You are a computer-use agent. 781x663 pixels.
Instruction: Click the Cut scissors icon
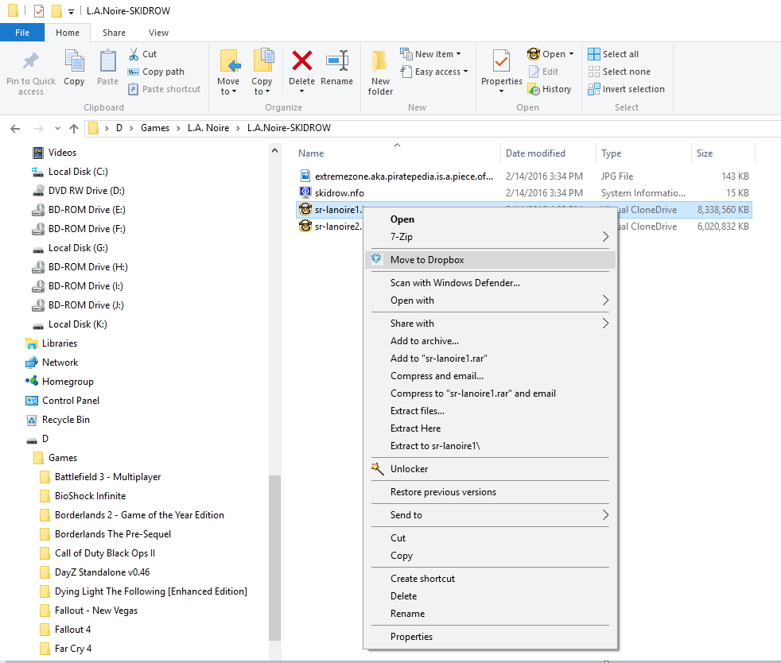pos(134,54)
